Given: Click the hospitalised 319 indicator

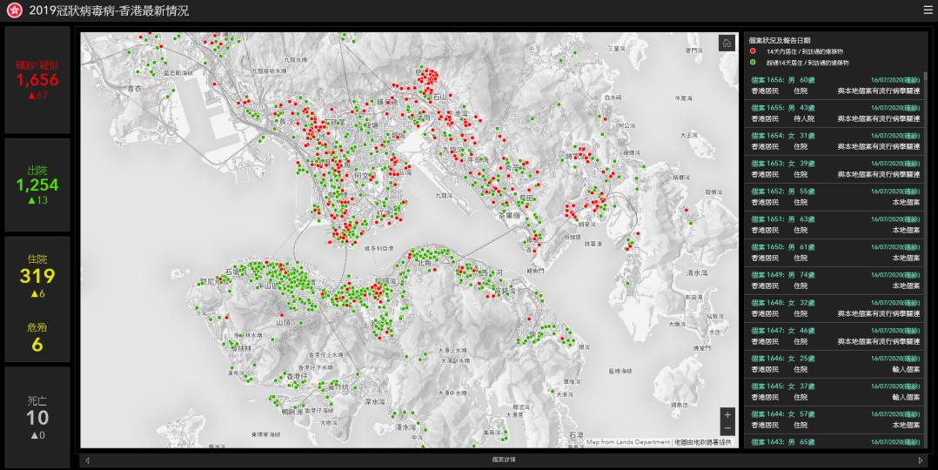Looking at the screenshot, I should click(37, 277).
